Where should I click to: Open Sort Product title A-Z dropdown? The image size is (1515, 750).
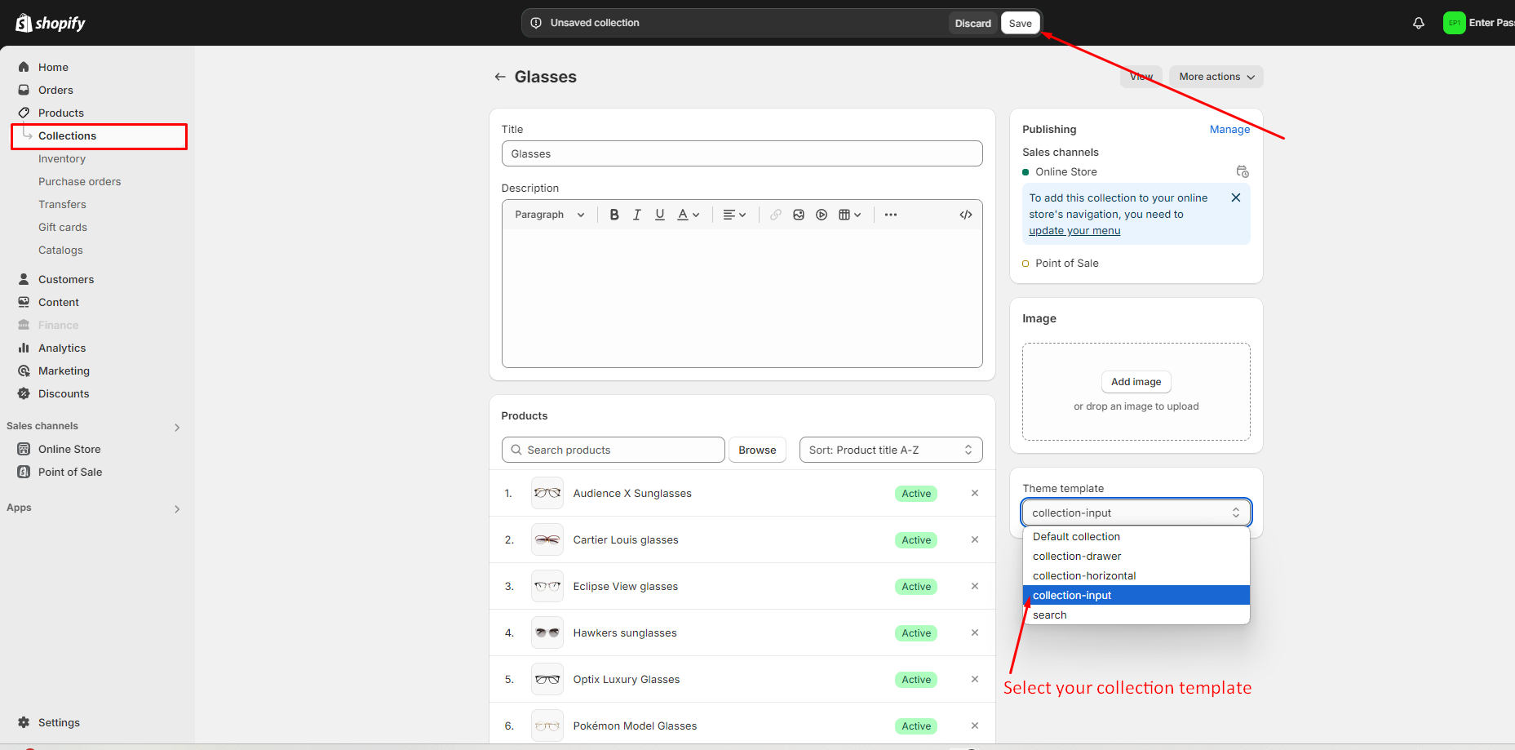pos(891,450)
